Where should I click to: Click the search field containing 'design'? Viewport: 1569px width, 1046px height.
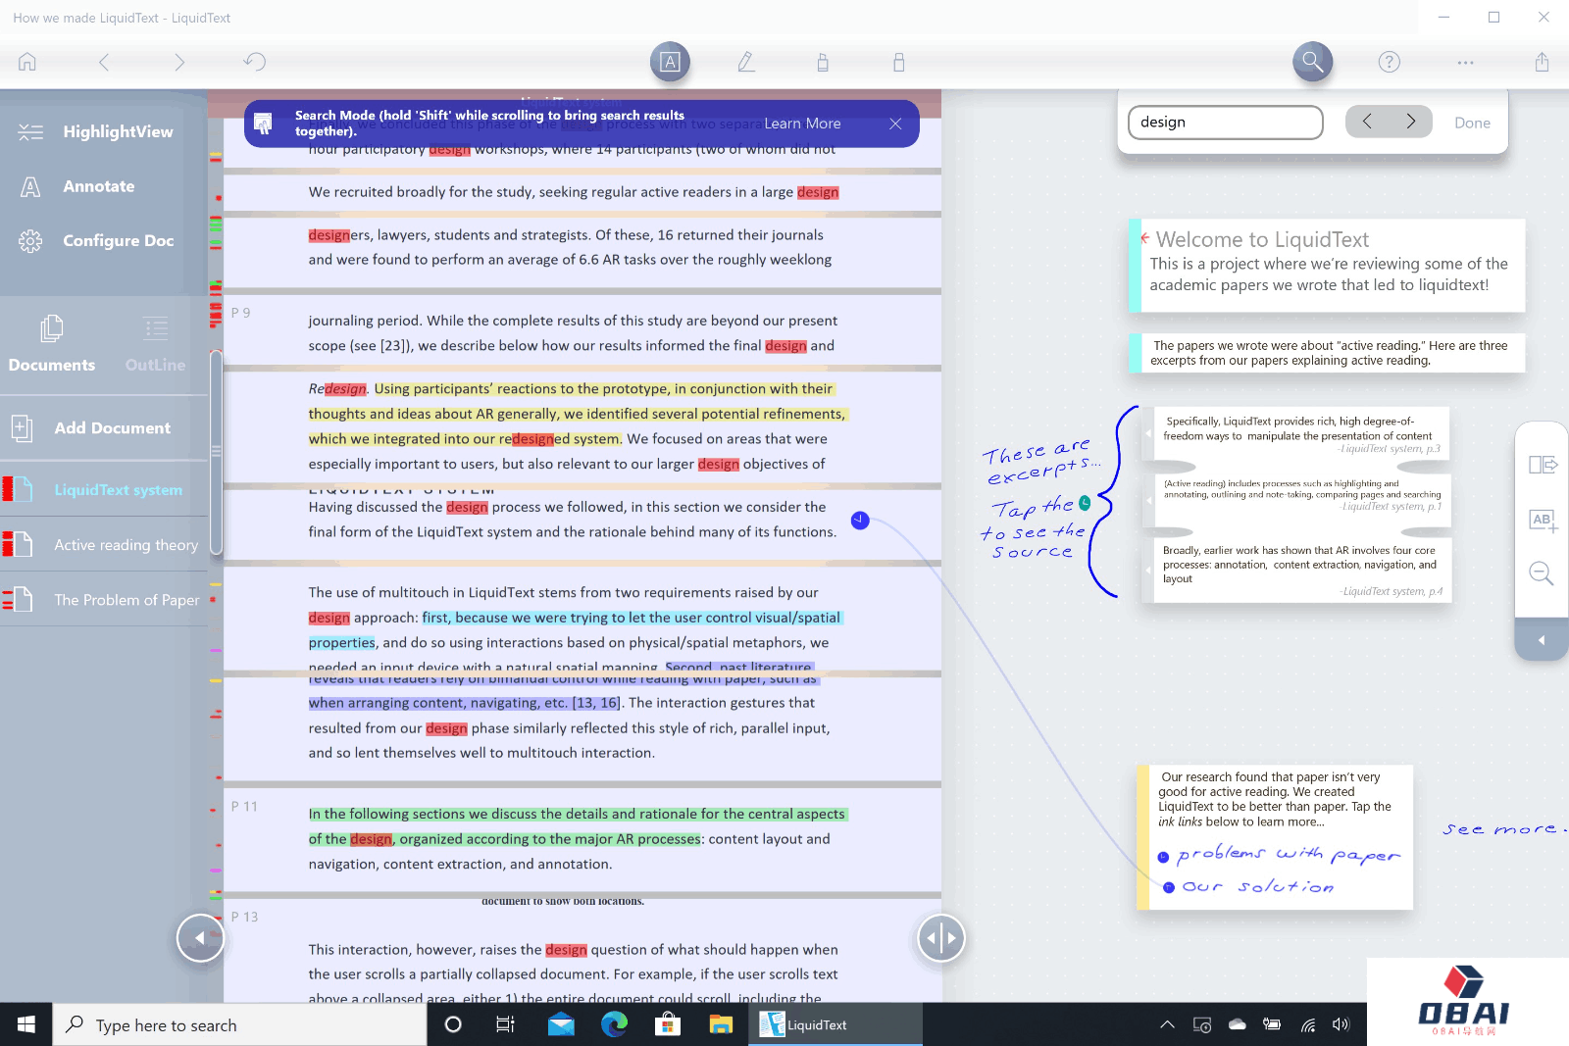1225,123
